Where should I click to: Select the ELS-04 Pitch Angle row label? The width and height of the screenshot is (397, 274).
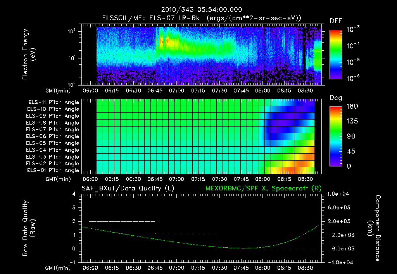point(52,150)
